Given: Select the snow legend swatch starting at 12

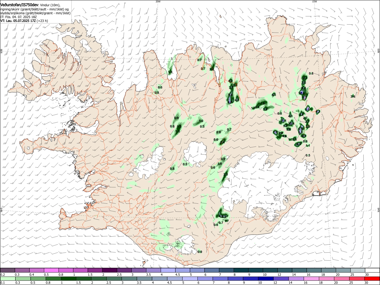Looking at the screenshot, I should click(x=285, y=270).
